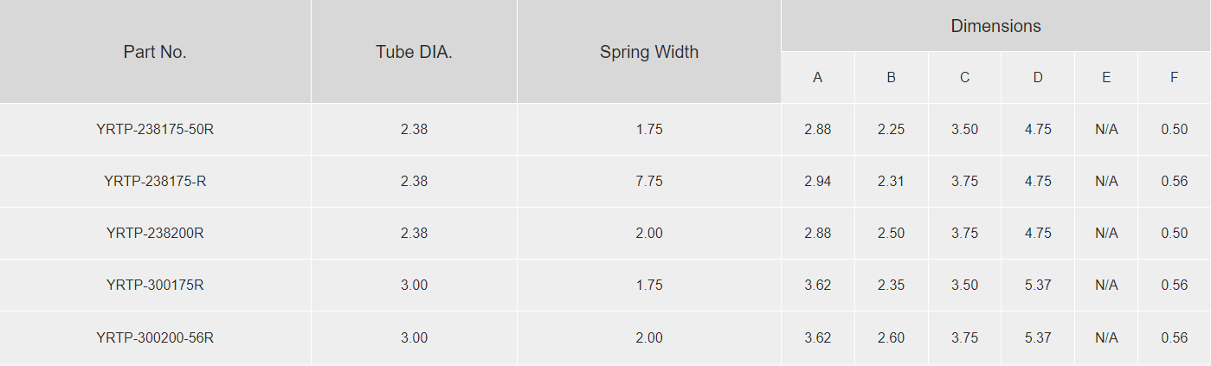Select the Dimensions header cell

point(995,26)
